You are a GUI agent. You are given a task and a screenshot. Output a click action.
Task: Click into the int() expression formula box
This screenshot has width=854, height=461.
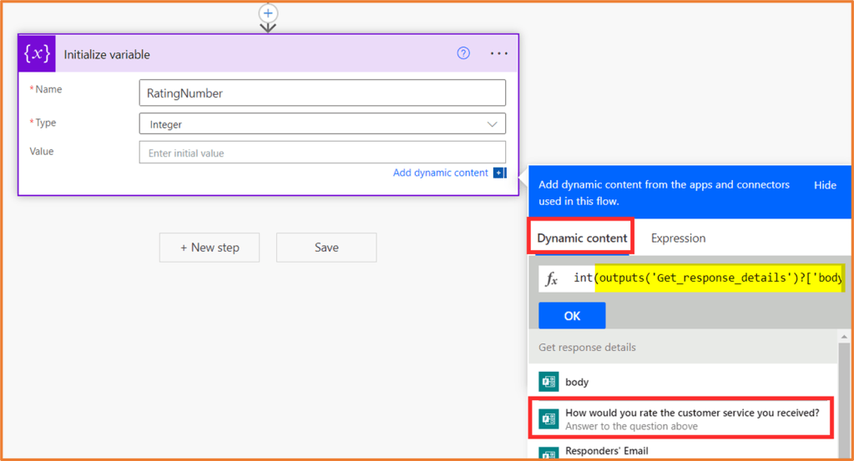pos(710,278)
